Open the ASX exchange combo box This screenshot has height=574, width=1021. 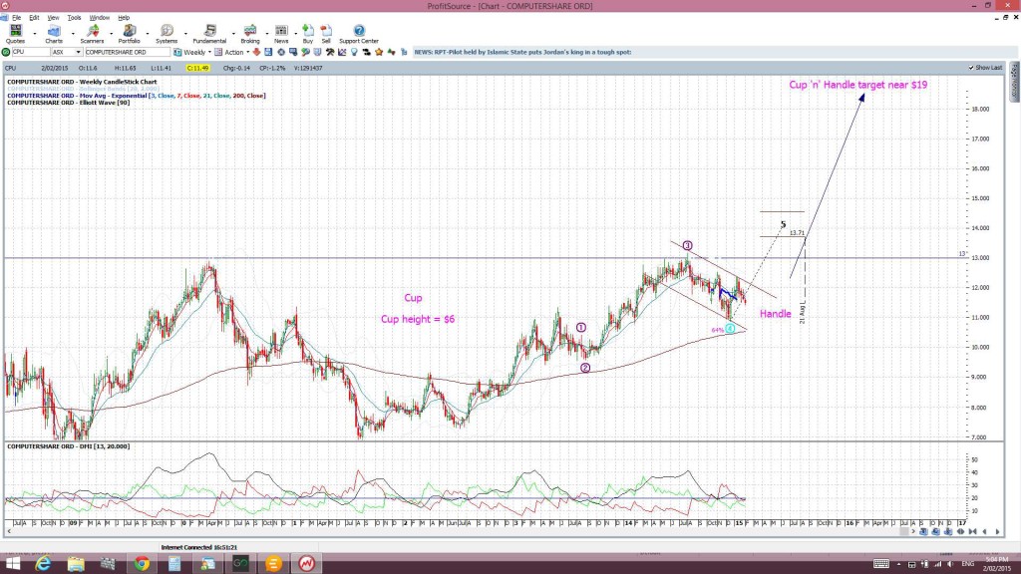[67, 52]
